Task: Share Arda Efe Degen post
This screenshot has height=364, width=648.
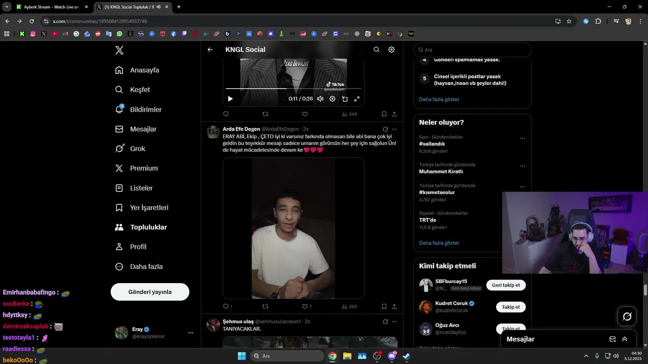Action: coord(394,306)
